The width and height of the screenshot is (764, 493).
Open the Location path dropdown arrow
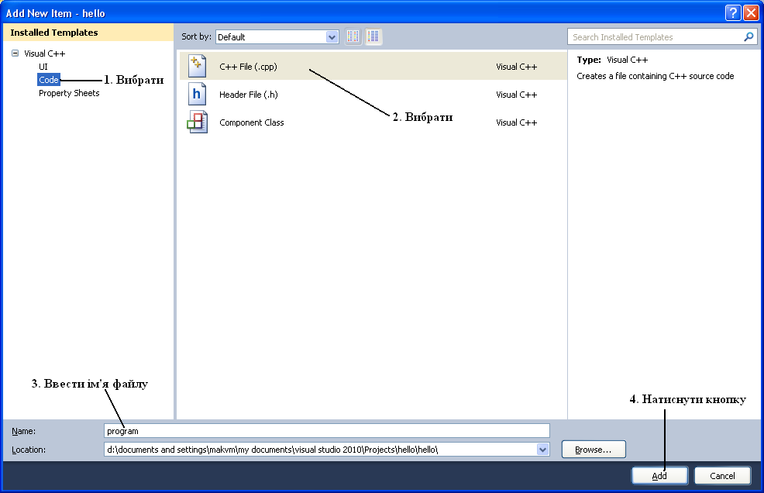click(543, 450)
